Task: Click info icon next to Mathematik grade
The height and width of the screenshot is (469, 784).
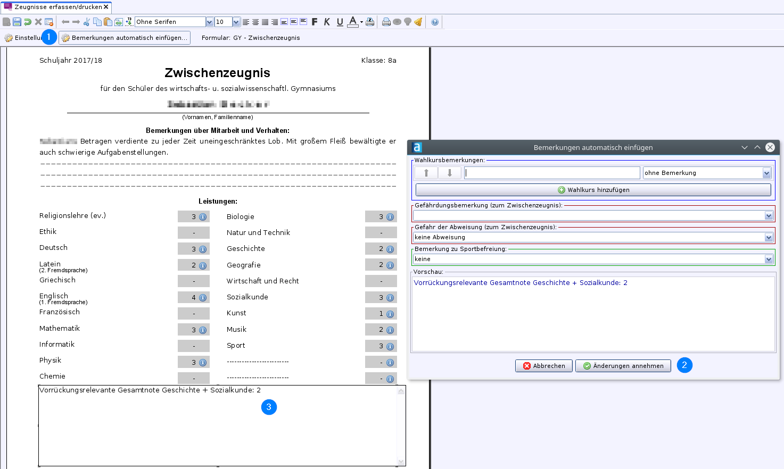Action: [x=203, y=330]
